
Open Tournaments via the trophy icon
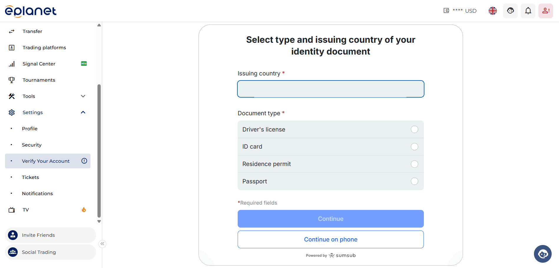click(12, 80)
